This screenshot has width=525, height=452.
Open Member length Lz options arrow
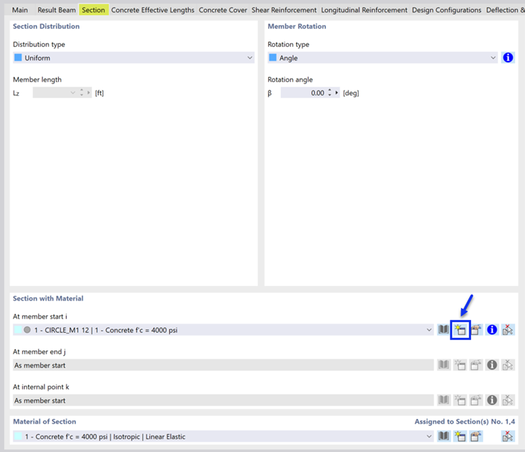(x=88, y=93)
